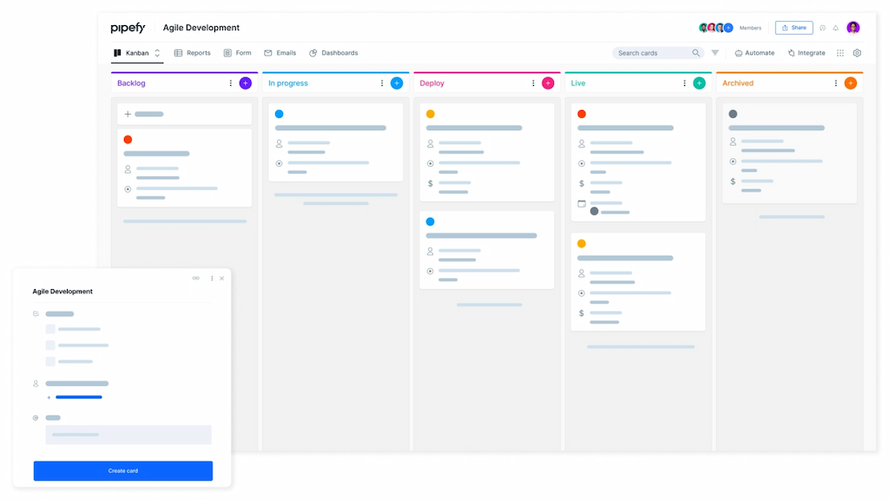The height and width of the screenshot is (500, 889).
Task: Open the Dashboards icon
Action: tap(313, 53)
